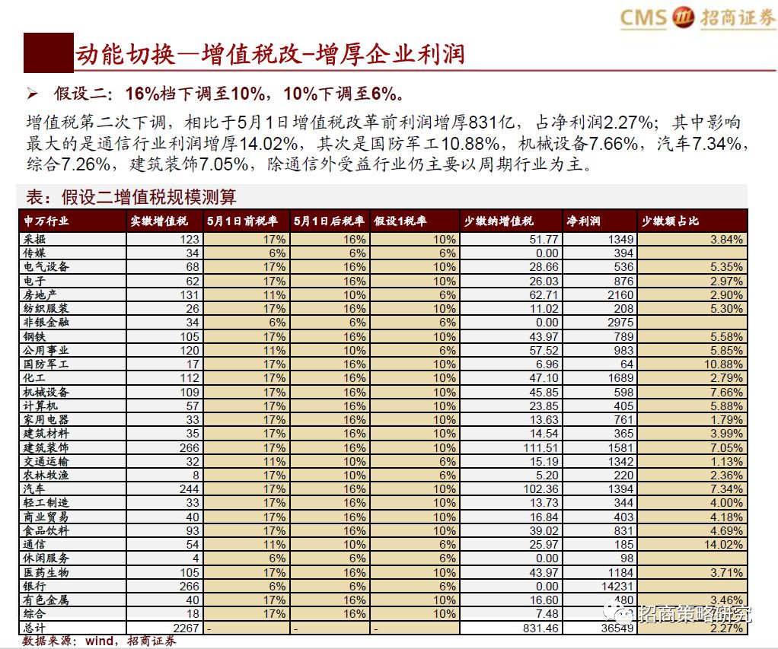Select the 少缴纳增值税 column header
The width and height of the screenshot is (778, 649).
click(x=498, y=221)
